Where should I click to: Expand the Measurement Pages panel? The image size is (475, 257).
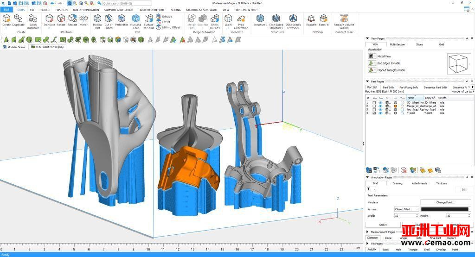[367, 232]
